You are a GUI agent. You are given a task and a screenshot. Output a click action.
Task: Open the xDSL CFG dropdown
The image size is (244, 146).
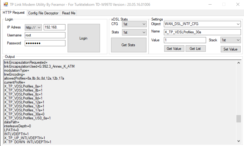(x=134, y=24)
